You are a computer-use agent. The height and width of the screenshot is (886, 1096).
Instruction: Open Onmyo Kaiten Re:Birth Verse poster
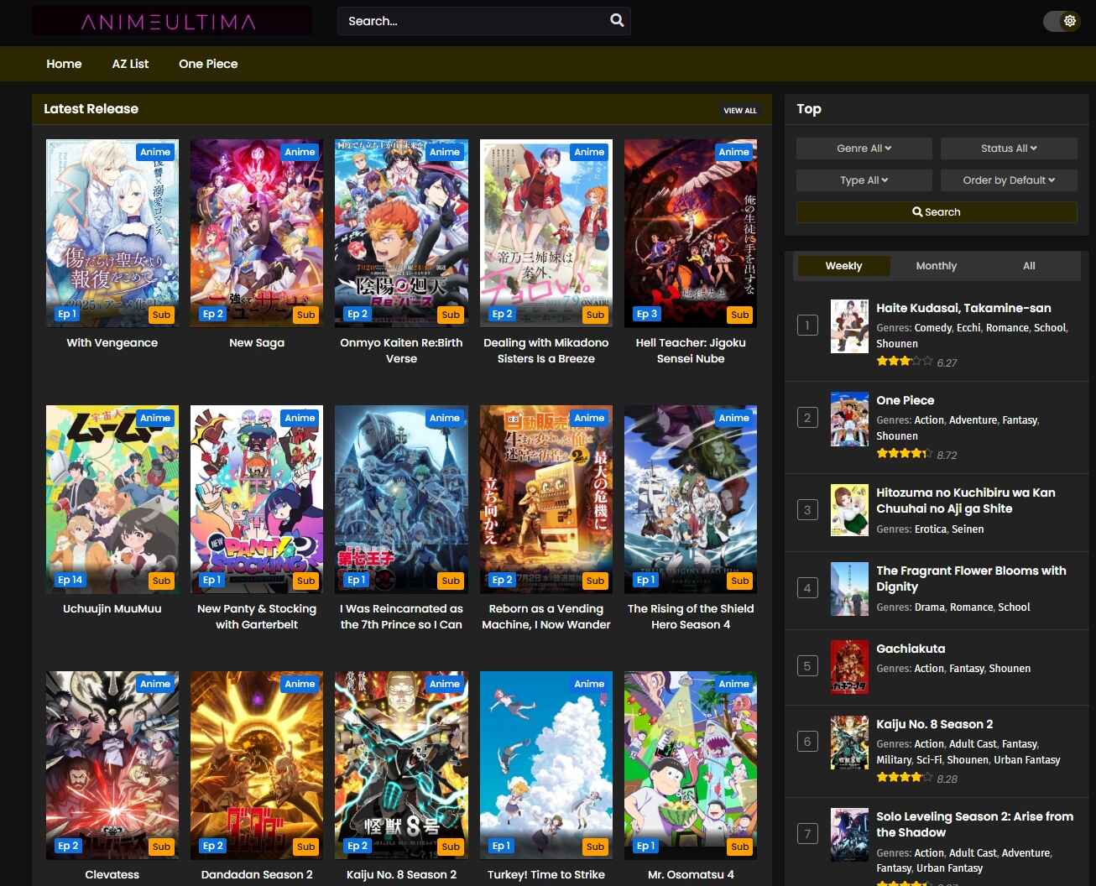[x=401, y=233]
